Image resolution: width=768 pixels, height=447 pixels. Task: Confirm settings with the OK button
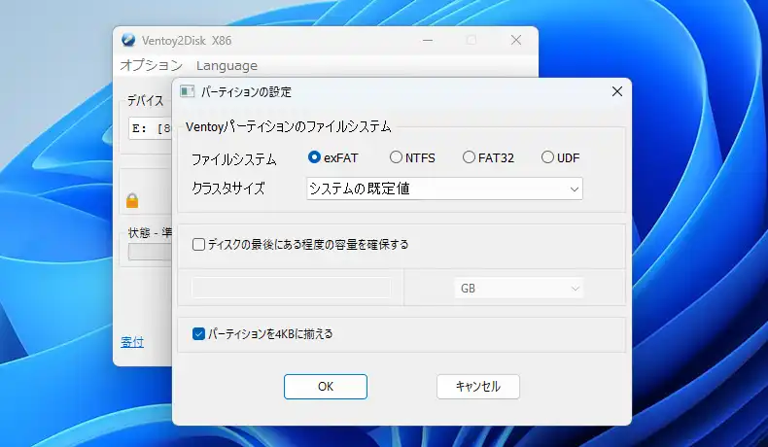pyautogui.click(x=326, y=387)
